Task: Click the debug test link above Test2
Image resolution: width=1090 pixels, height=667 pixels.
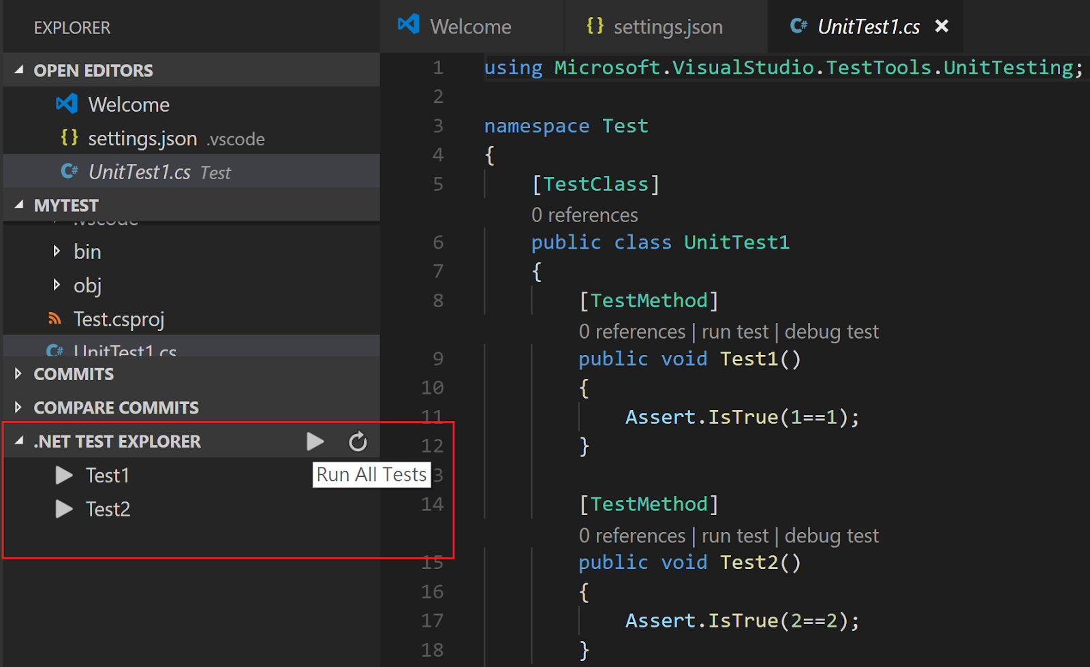Action: pyautogui.click(x=831, y=536)
